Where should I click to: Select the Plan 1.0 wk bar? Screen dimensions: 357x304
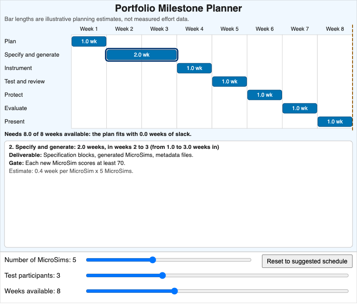point(89,41)
